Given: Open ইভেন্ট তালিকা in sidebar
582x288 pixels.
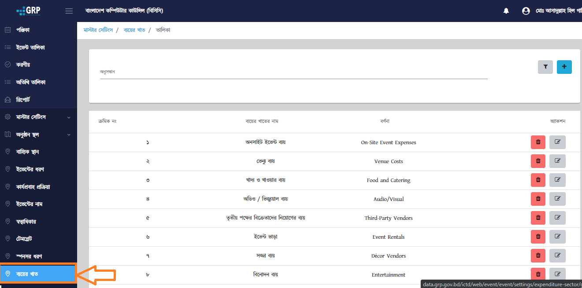Looking at the screenshot, I should 38,47.
